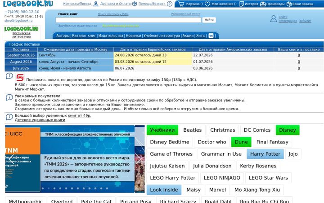Click into the book search field

[128, 20]
